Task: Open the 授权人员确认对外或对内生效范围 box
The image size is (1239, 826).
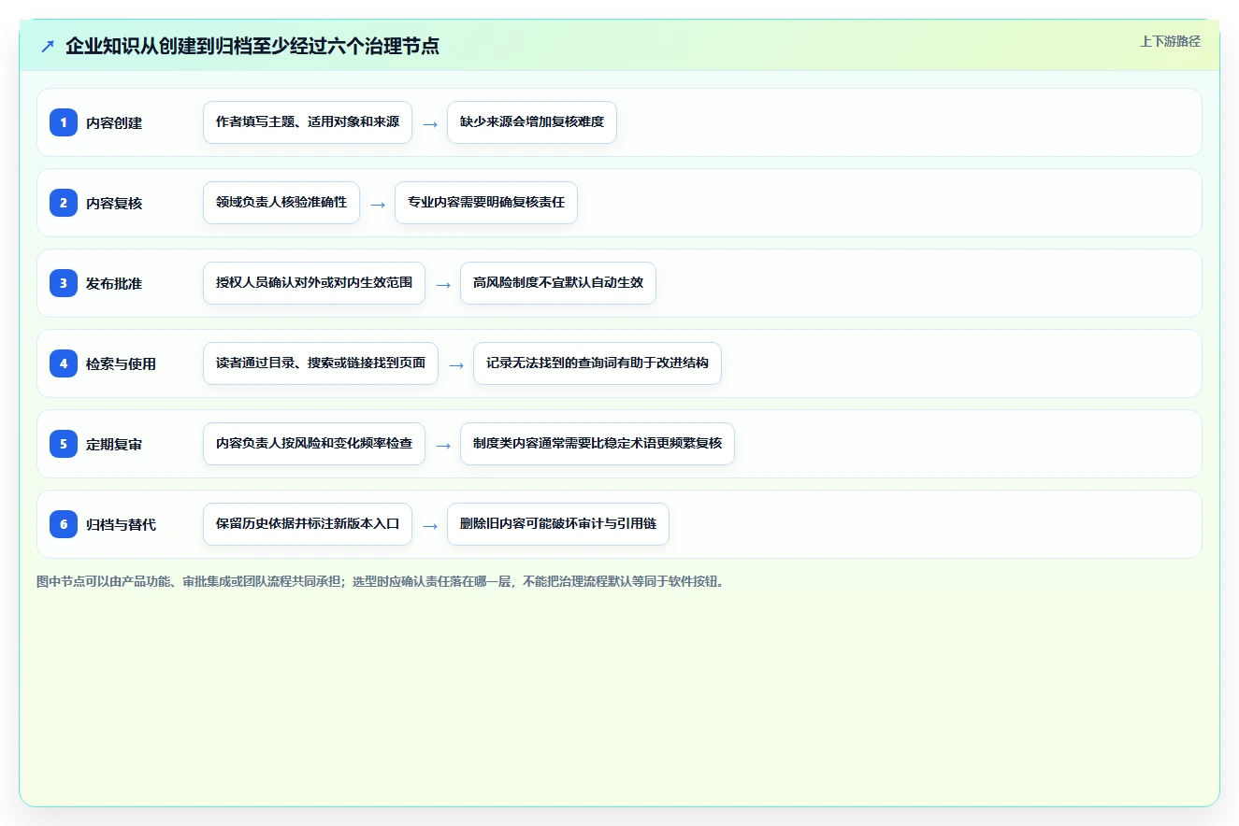Action: (x=314, y=283)
